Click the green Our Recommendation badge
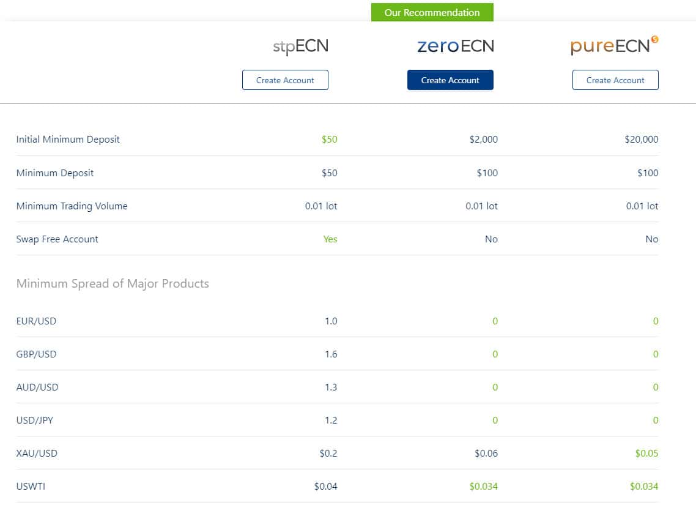 pyautogui.click(x=432, y=12)
